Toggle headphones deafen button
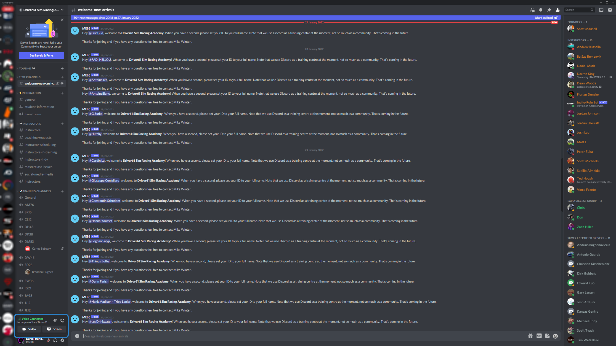 [55, 340]
